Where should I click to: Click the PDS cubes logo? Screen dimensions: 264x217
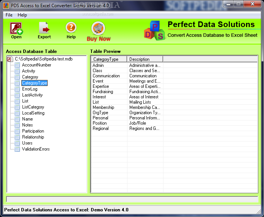pos(154,31)
